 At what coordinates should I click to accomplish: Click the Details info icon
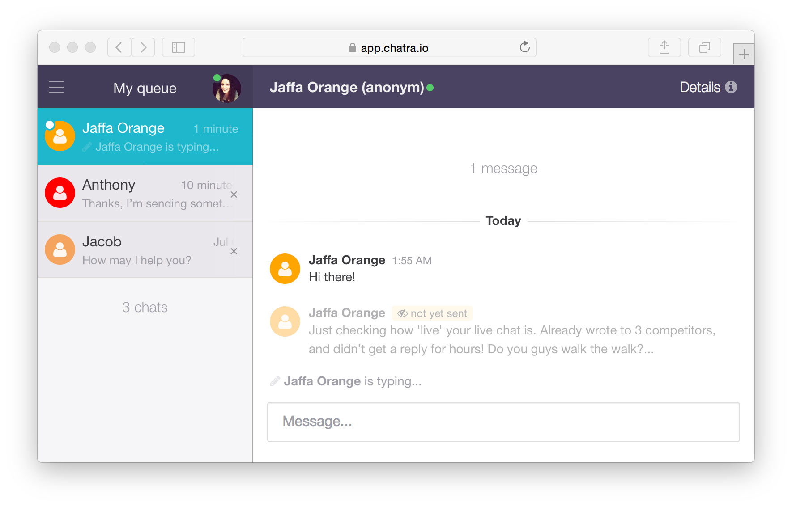click(731, 87)
